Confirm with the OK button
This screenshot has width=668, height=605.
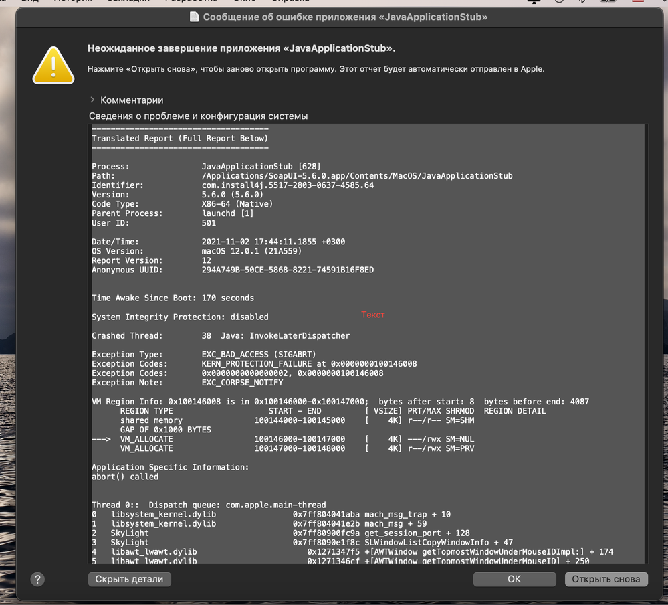(514, 579)
